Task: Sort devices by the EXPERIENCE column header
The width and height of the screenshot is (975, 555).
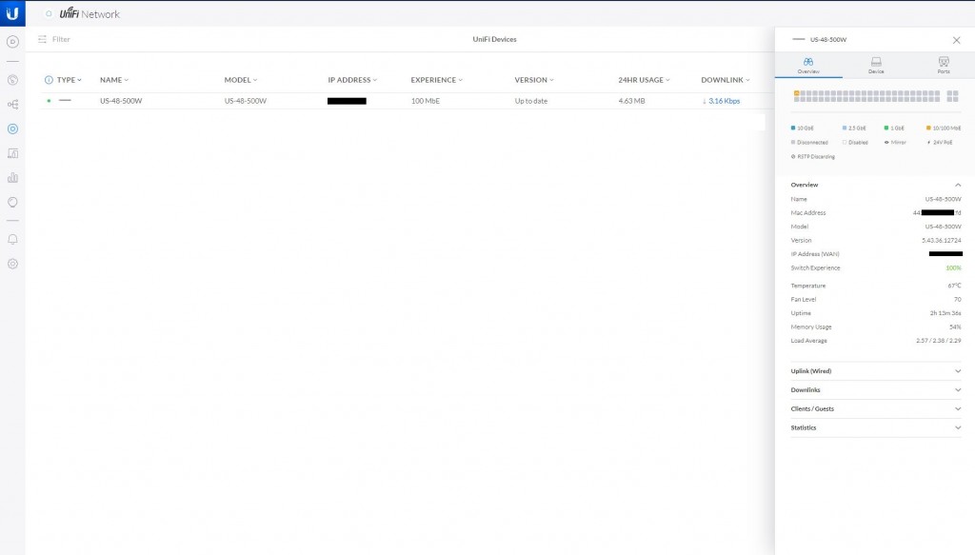Action: [436, 80]
